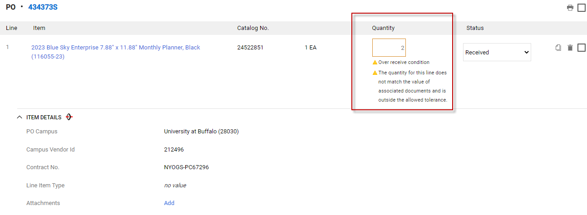Image resolution: width=587 pixels, height=215 pixels.
Task: Click the quantity mismatch tolerance warning icon
Action: point(375,73)
